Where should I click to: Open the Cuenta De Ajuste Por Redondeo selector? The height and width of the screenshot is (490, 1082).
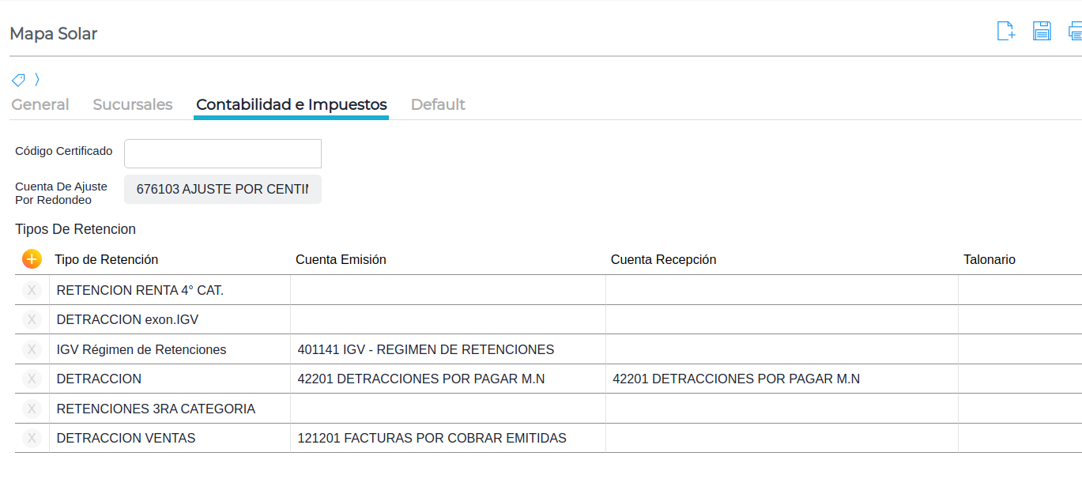pos(223,190)
